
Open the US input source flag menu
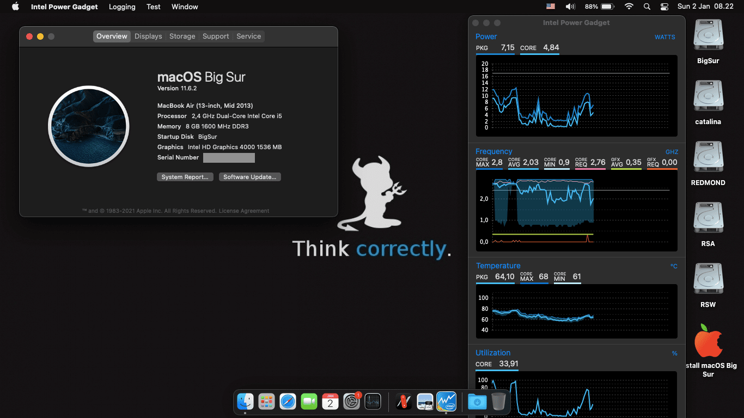[551, 7]
